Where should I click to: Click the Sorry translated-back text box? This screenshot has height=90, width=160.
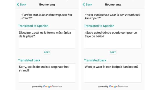pos(47,73)
